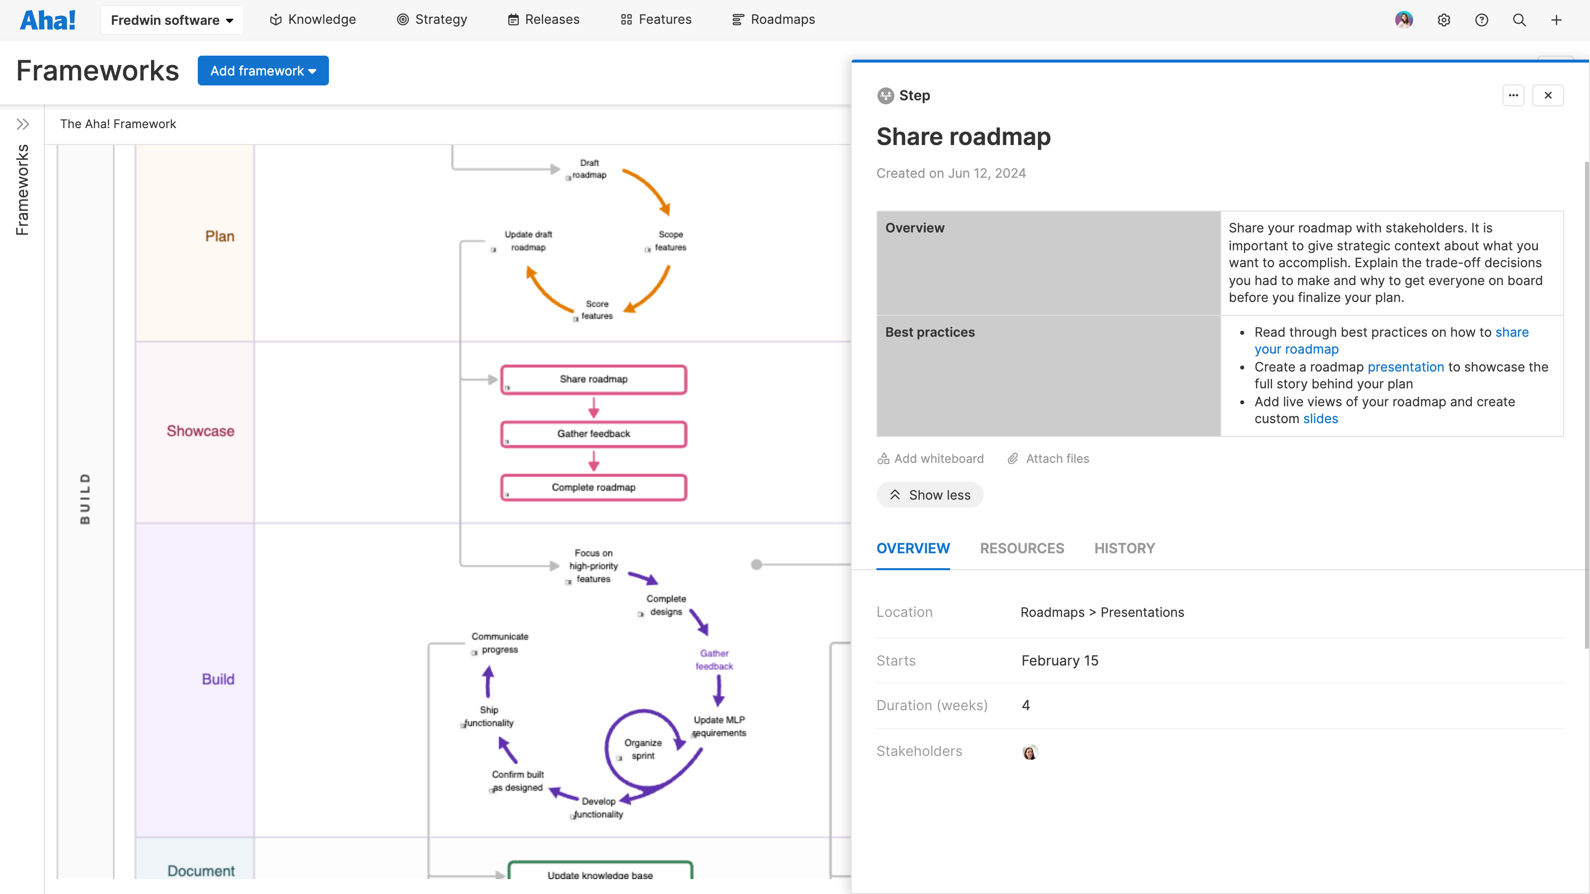Open the Roadmaps section
Screen dimensions: 1590x894
click(x=774, y=19)
